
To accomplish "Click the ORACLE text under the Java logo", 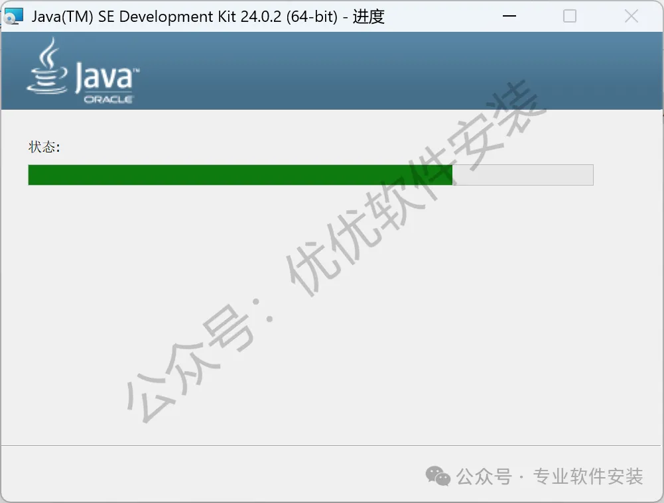I will tap(108, 99).
